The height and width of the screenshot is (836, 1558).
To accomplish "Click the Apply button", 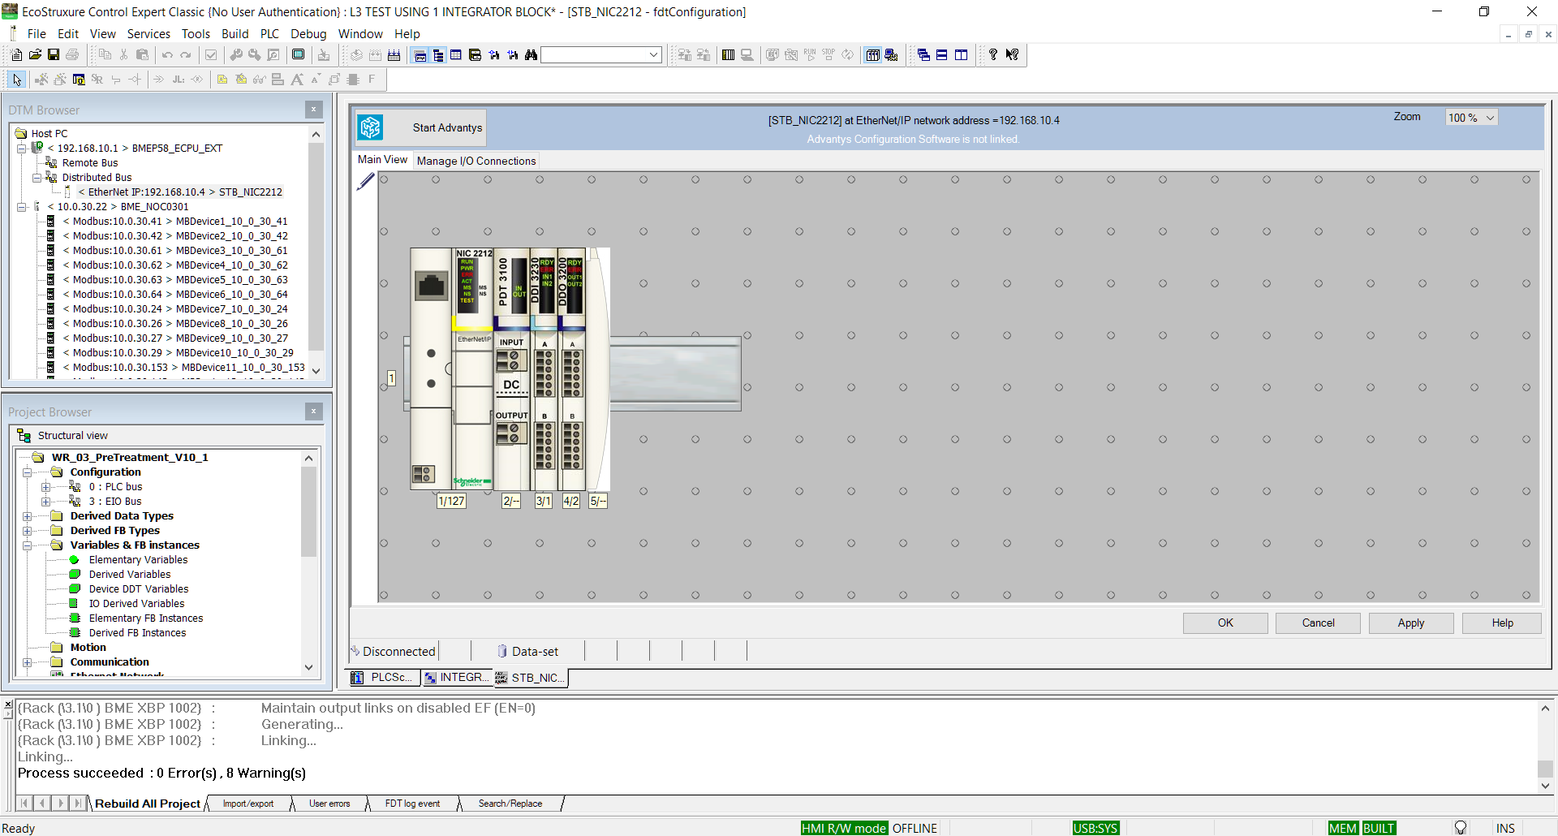I will pyautogui.click(x=1411, y=623).
